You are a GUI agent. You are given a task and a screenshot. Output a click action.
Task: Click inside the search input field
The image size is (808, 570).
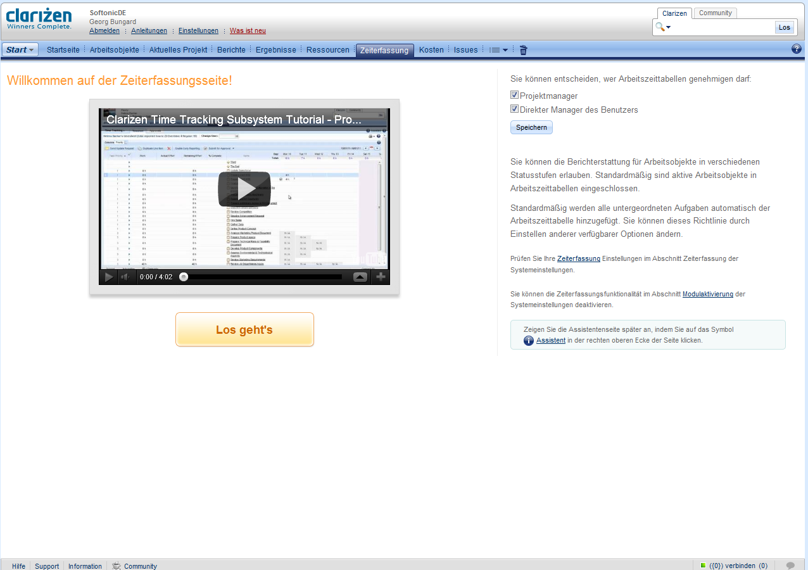722,27
